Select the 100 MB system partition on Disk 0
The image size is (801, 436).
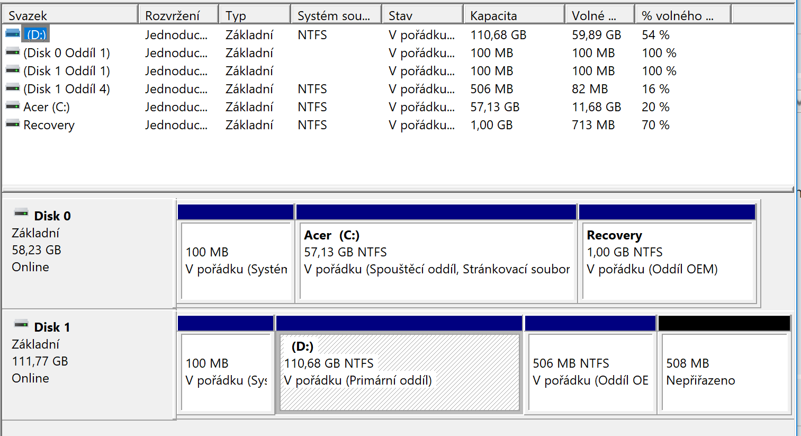coord(236,261)
